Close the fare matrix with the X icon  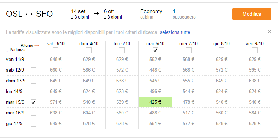pyautogui.click(x=269, y=32)
